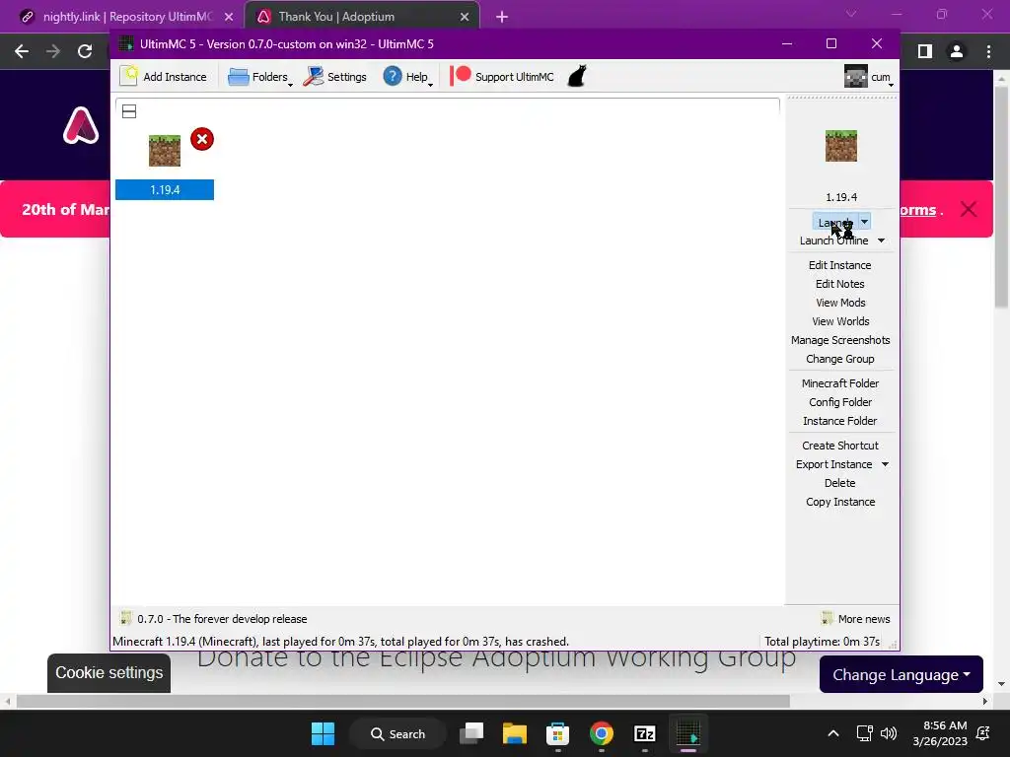Click Support UltimMC Patreon button
The height and width of the screenshot is (757, 1010).
(502, 77)
